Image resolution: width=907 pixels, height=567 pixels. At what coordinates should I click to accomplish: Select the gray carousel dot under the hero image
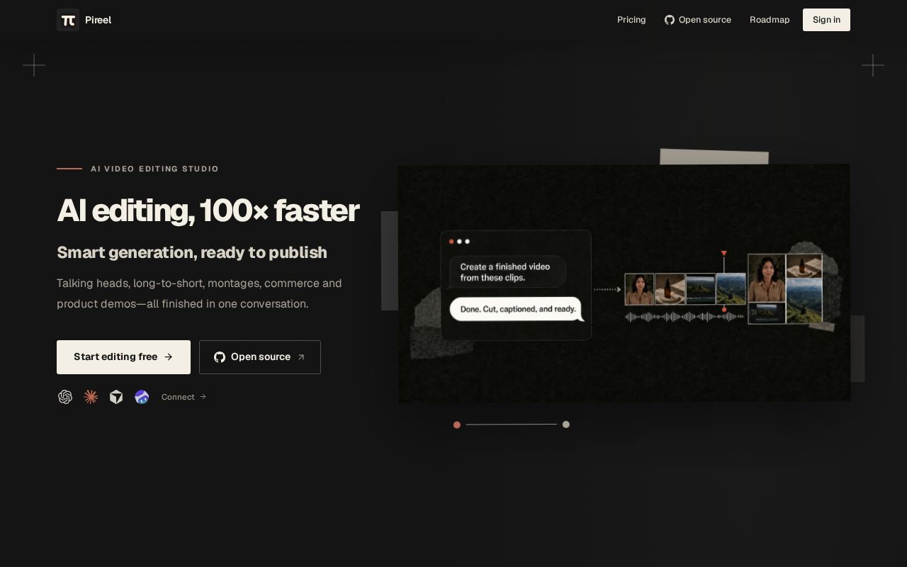(566, 425)
